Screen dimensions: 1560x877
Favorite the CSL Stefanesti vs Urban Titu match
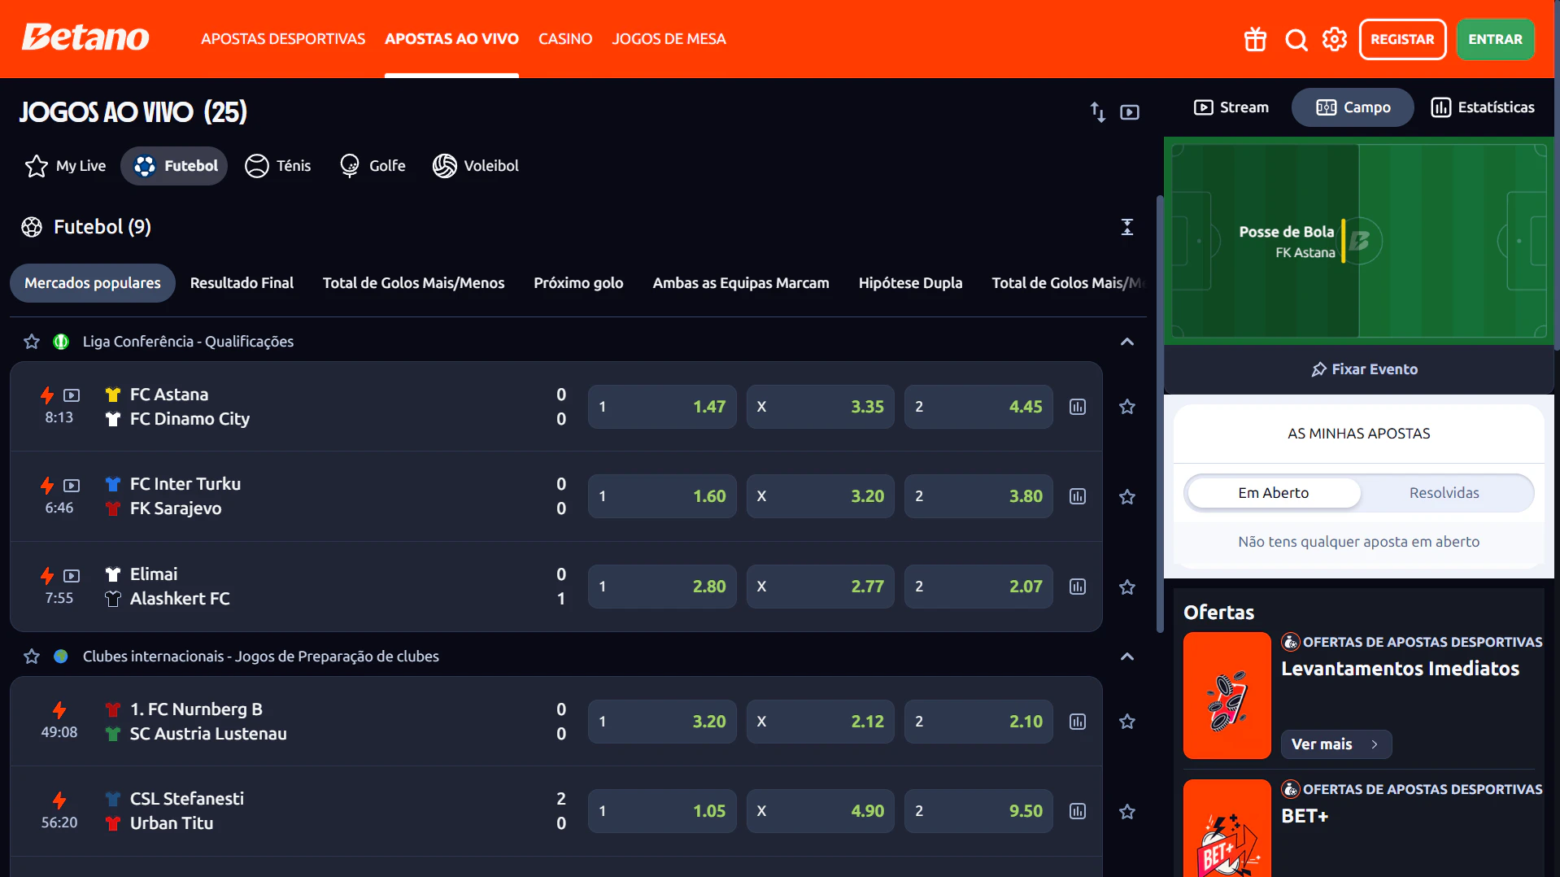click(1127, 812)
